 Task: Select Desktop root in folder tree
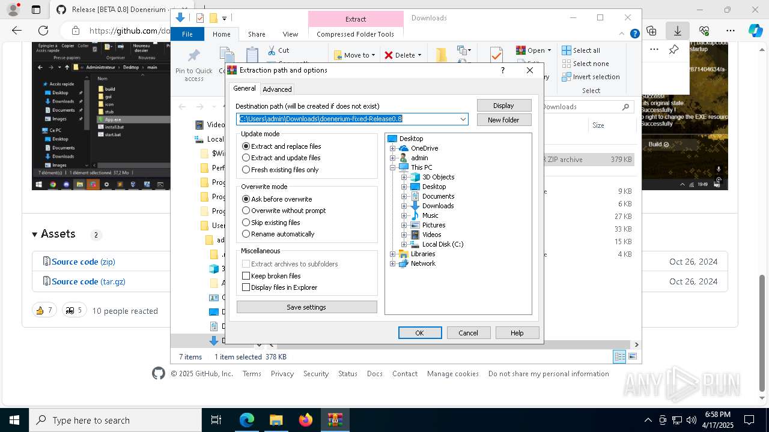406,139
